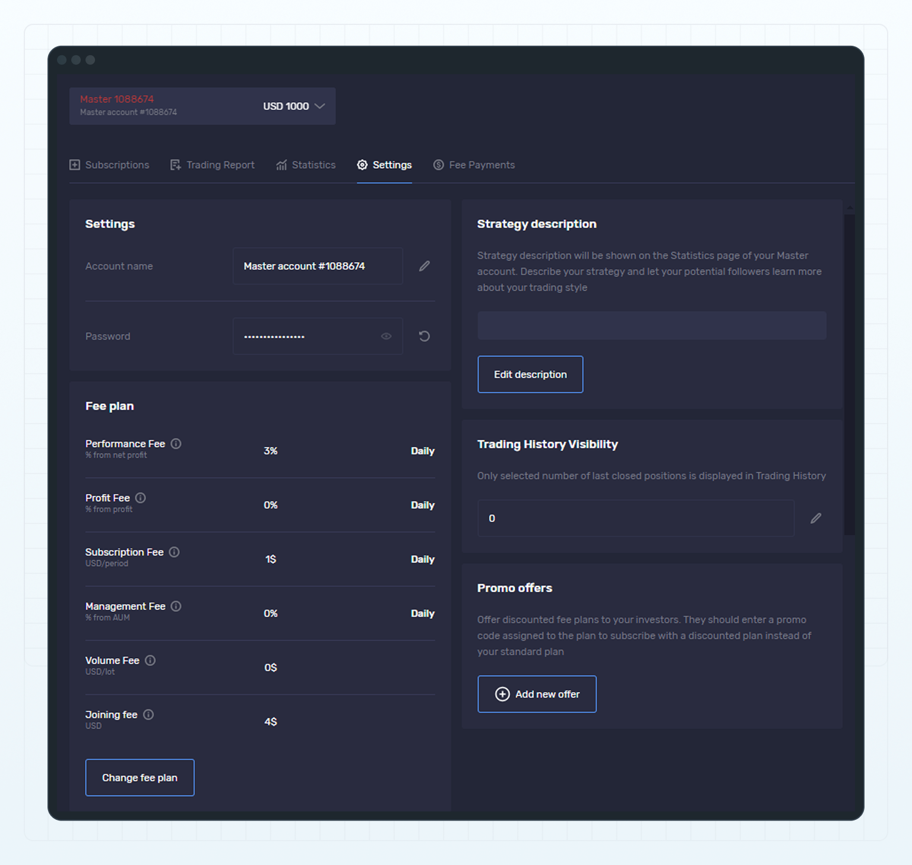Click the Management Fee info icon

click(176, 606)
